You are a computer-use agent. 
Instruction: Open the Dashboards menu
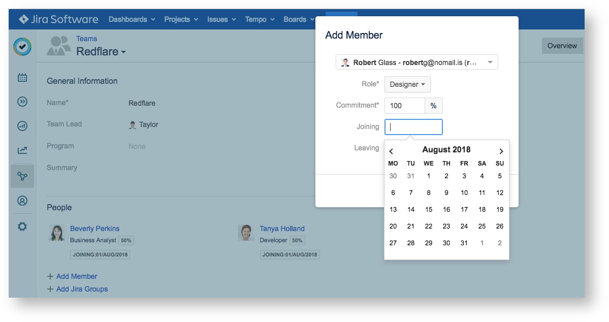pos(132,19)
